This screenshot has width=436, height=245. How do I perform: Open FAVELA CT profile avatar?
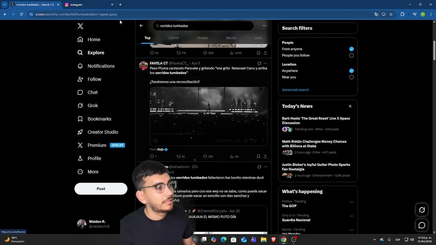[x=143, y=65]
